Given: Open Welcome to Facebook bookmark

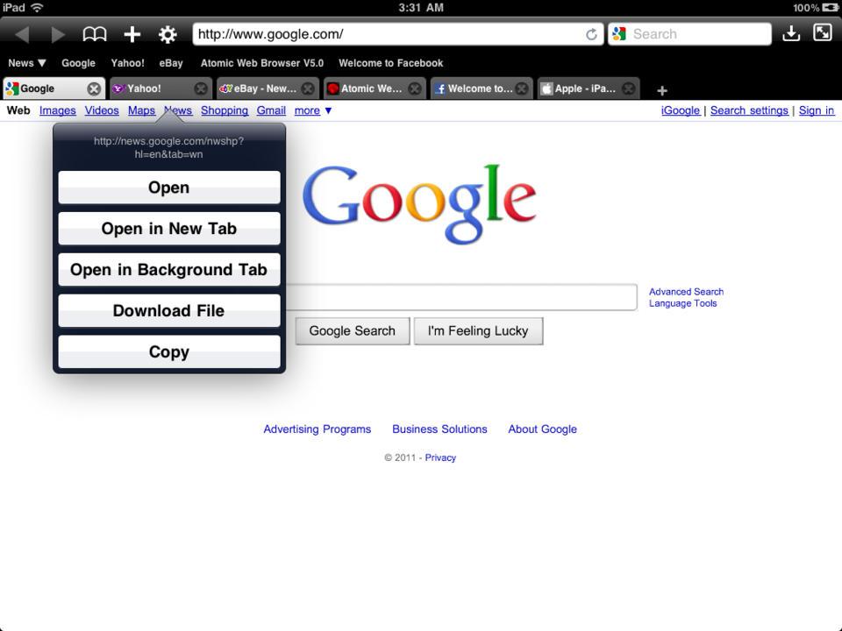Looking at the screenshot, I should pyautogui.click(x=391, y=63).
